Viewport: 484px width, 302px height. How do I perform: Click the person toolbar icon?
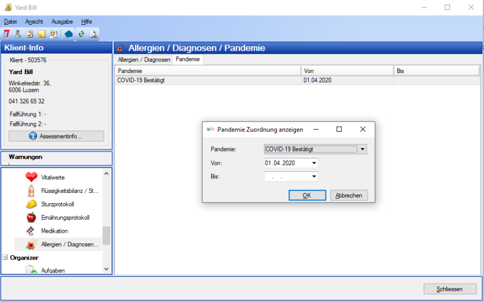[18, 34]
